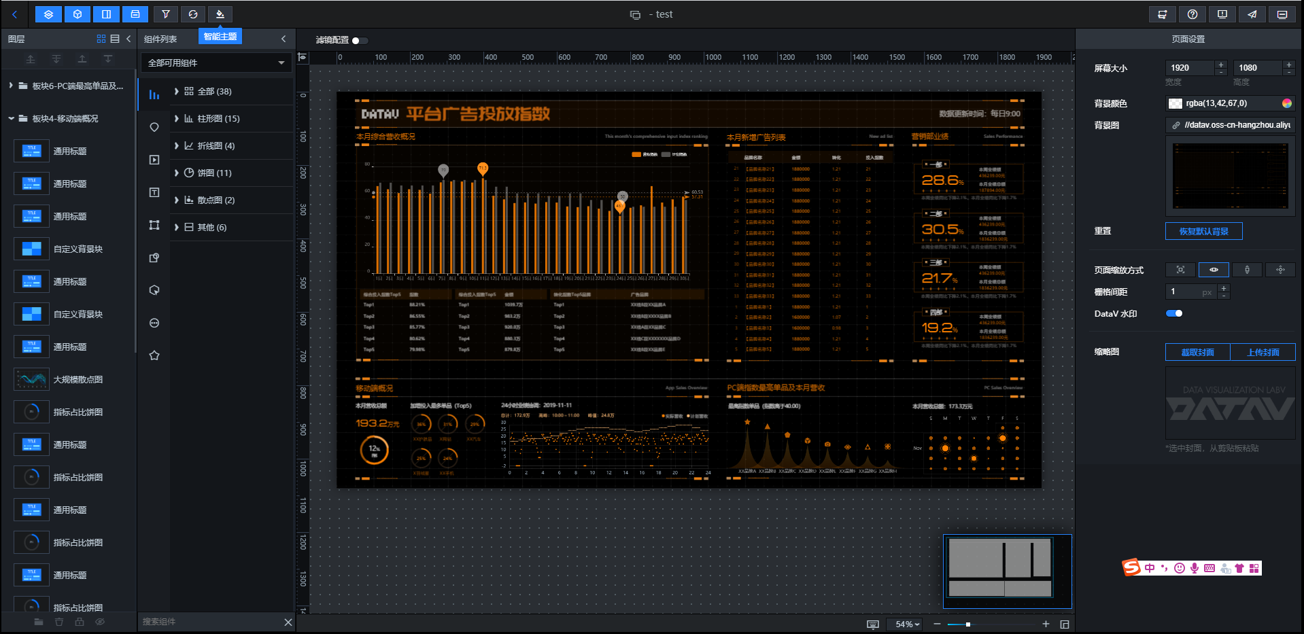Toggle the toolbox panel button
The height and width of the screenshot is (634, 1304).
pos(135,14)
